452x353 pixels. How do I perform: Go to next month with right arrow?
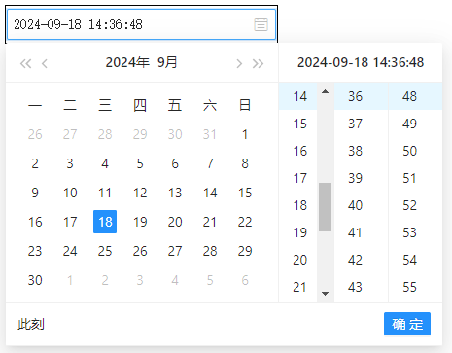coord(239,63)
